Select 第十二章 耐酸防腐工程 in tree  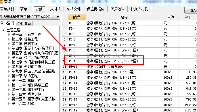pyautogui.click(x=30, y=85)
